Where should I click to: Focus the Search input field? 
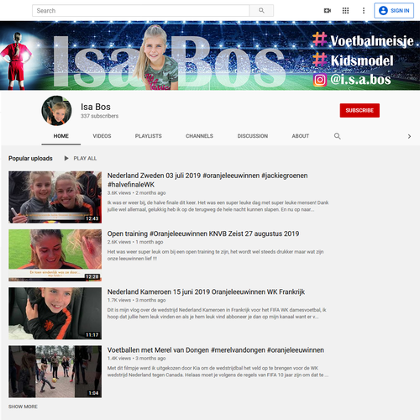point(141,11)
